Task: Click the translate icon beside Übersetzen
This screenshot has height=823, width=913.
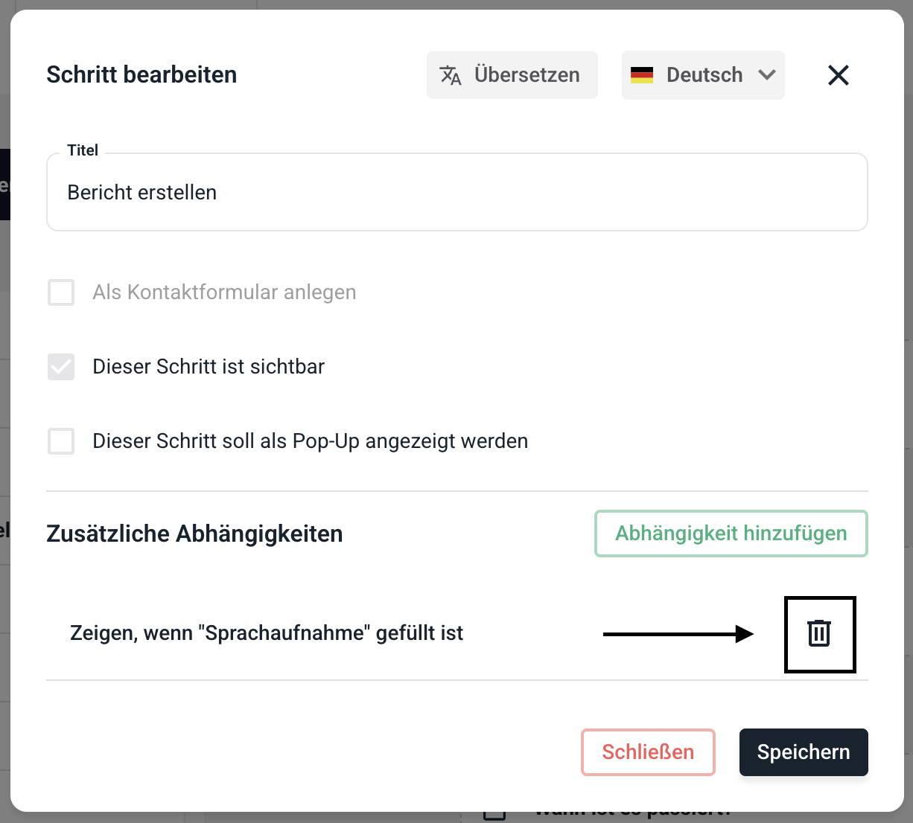Action: coord(451,75)
